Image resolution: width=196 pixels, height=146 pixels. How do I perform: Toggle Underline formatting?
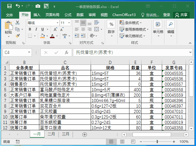(x=43, y=29)
